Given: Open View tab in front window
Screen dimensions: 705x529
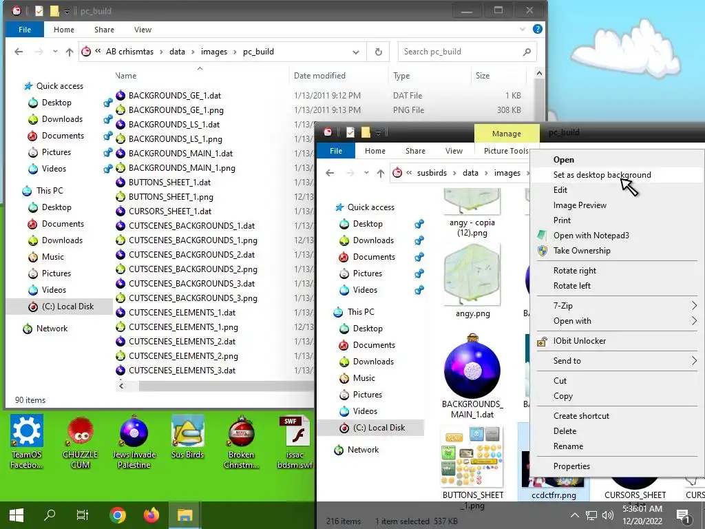Looking at the screenshot, I should pos(454,151).
